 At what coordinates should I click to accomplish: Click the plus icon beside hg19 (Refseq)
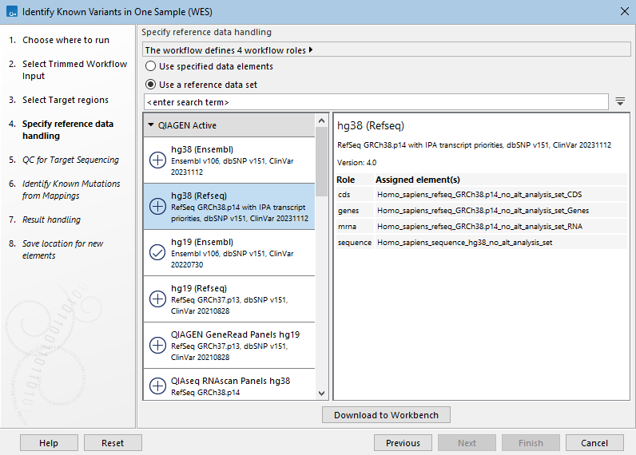click(x=158, y=299)
